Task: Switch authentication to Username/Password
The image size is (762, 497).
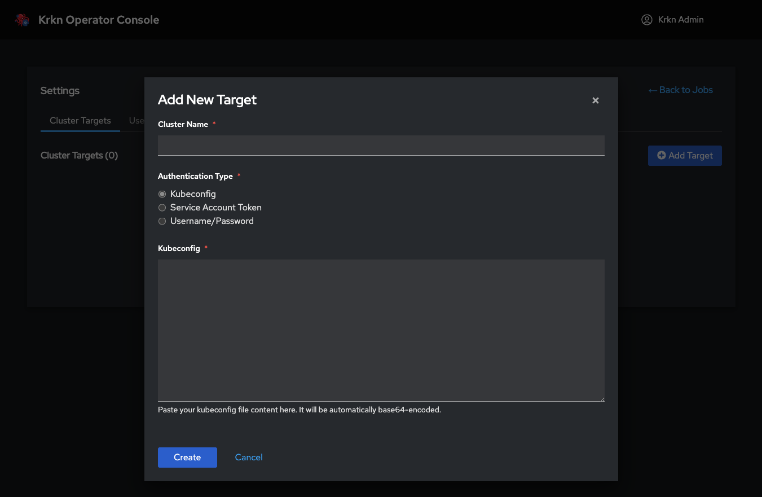Action: point(162,221)
